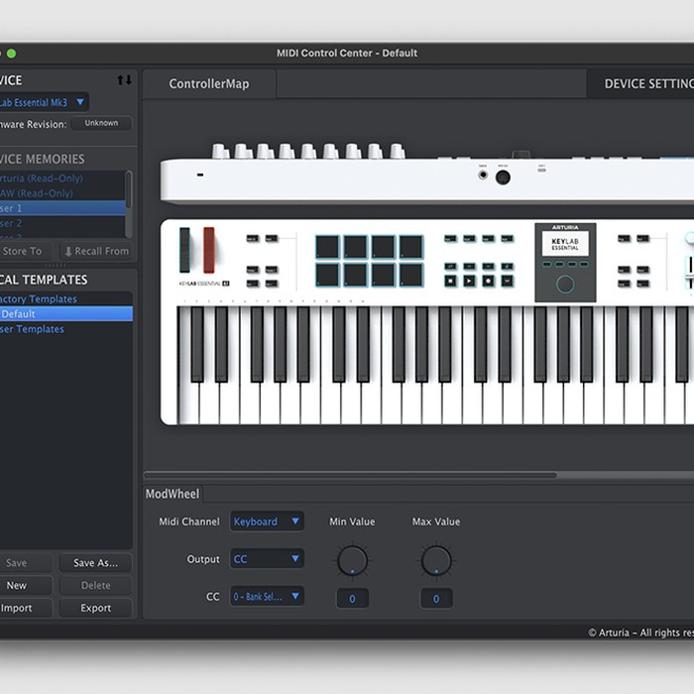Click the greyed-out Delete button
Image resolution: width=694 pixels, height=694 pixels.
[x=95, y=586]
